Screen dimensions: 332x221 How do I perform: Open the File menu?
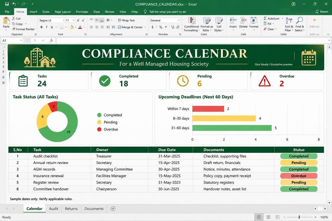(7, 12)
